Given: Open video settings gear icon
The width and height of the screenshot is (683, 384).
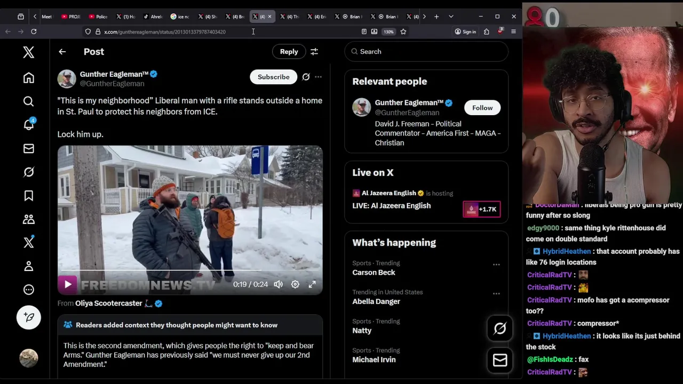Looking at the screenshot, I should 295,284.
